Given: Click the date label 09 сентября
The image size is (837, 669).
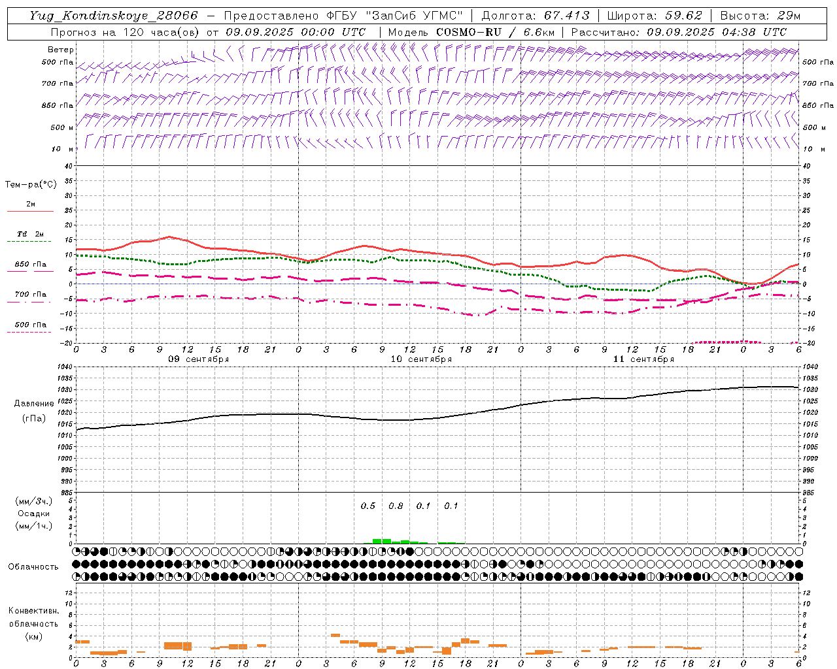Looking at the screenshot, I should (199, 359).
